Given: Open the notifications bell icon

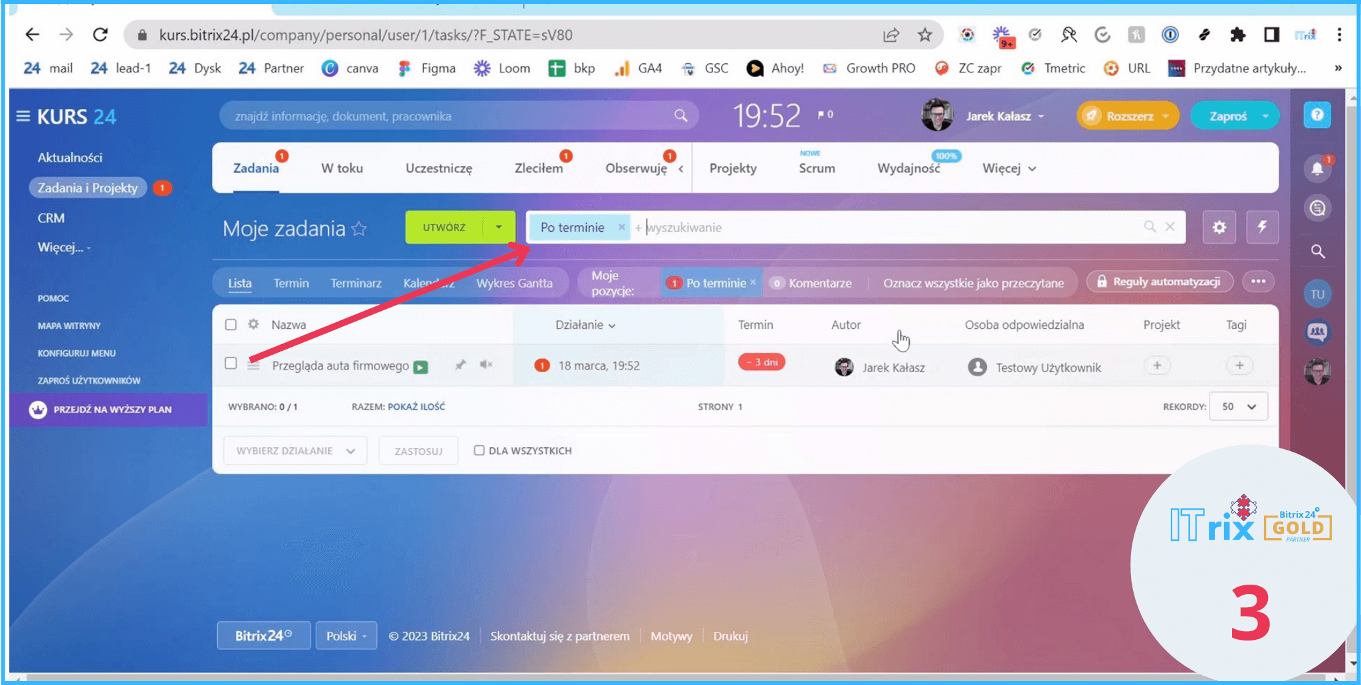Looking at the screenshot, I should point(1317,169).
